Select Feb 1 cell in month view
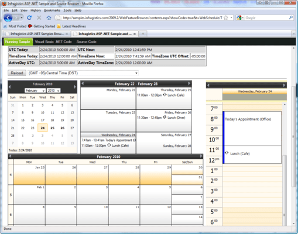This screenshot has width=298, height=234. (29, 194)
